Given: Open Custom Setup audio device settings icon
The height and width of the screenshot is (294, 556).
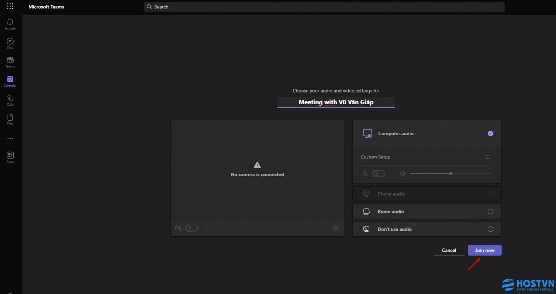Looking at the screenshot, I should pyautogui.click(x=488, y=157).
